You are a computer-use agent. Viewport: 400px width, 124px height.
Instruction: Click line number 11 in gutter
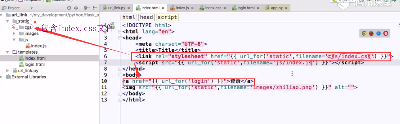[104, 87]
